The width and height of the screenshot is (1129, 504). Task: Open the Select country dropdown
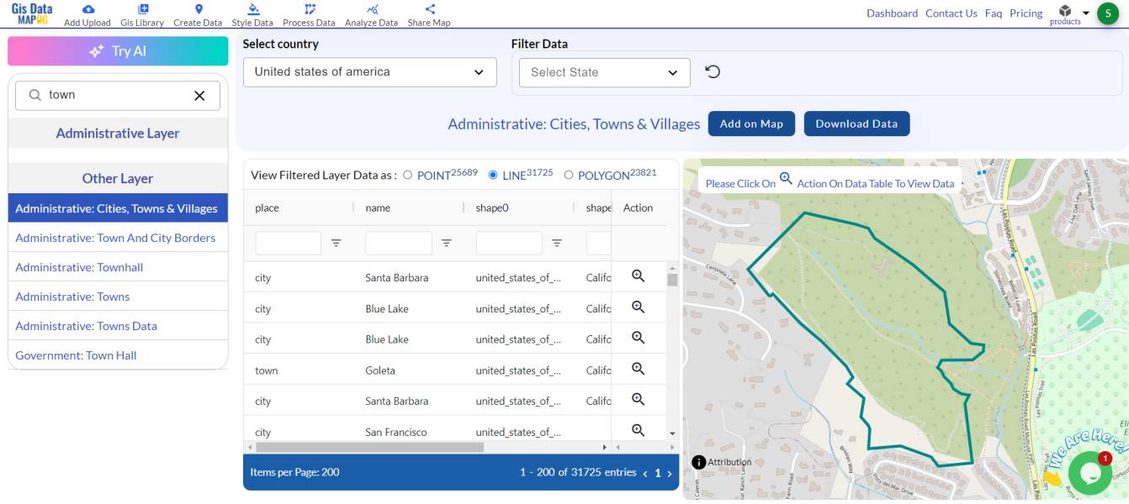click(368, 71)
